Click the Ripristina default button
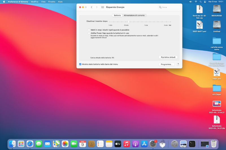Viewport: 226px width, 150px height. 168,57
